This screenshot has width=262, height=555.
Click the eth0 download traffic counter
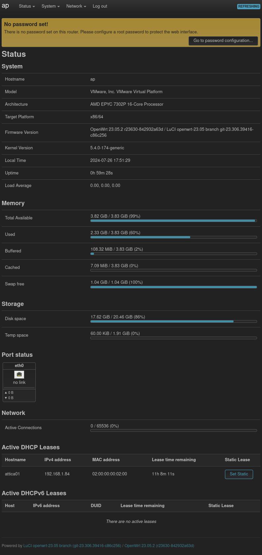tap(9, 398)
